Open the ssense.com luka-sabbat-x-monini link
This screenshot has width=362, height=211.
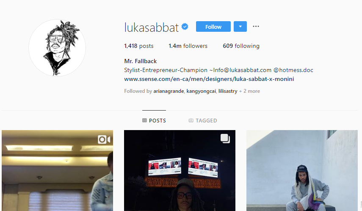click(x=209, y=79)
